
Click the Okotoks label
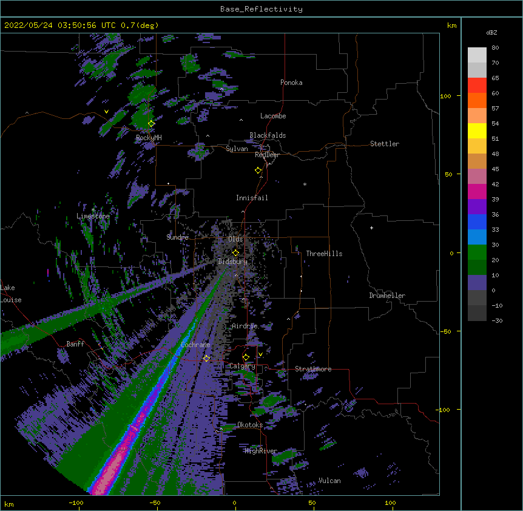[x=250, y=425]
